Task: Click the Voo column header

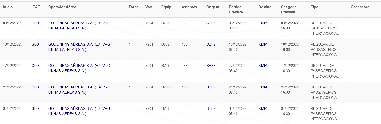Action: 149,7
